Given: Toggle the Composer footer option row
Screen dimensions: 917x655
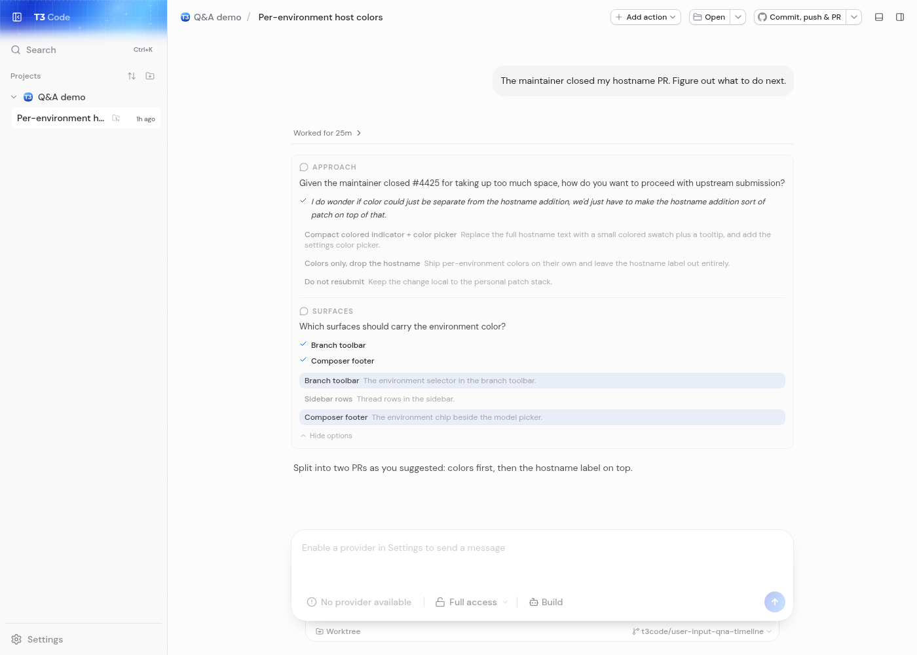Looking at the screenshot, I should 542,417.
